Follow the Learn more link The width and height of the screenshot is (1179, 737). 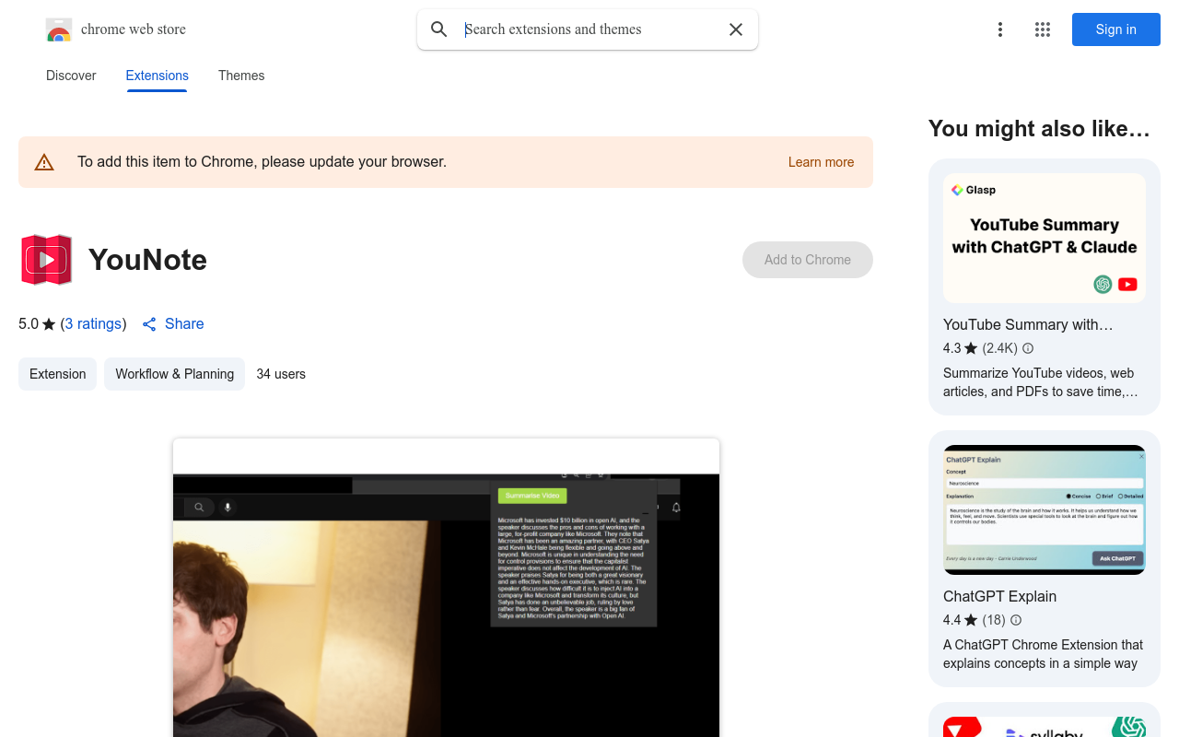(821, 162)
